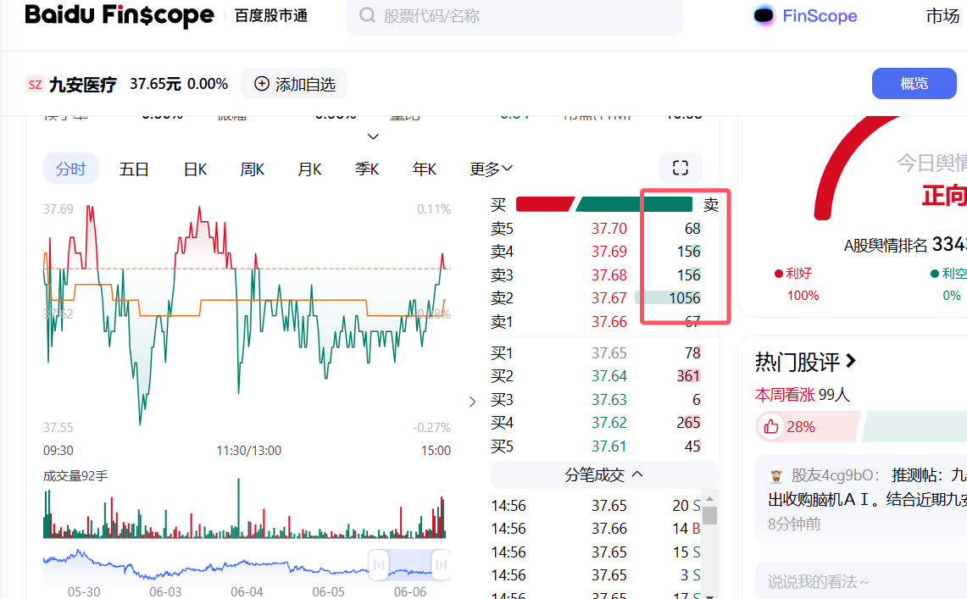
Task: Focus the 股票代码/名称 search field
Action: [x=514, y=16]
